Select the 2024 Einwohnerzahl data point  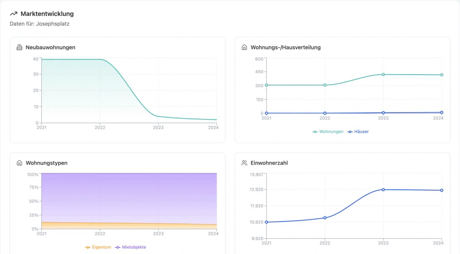pyautogui.click(x=442, y=190)
